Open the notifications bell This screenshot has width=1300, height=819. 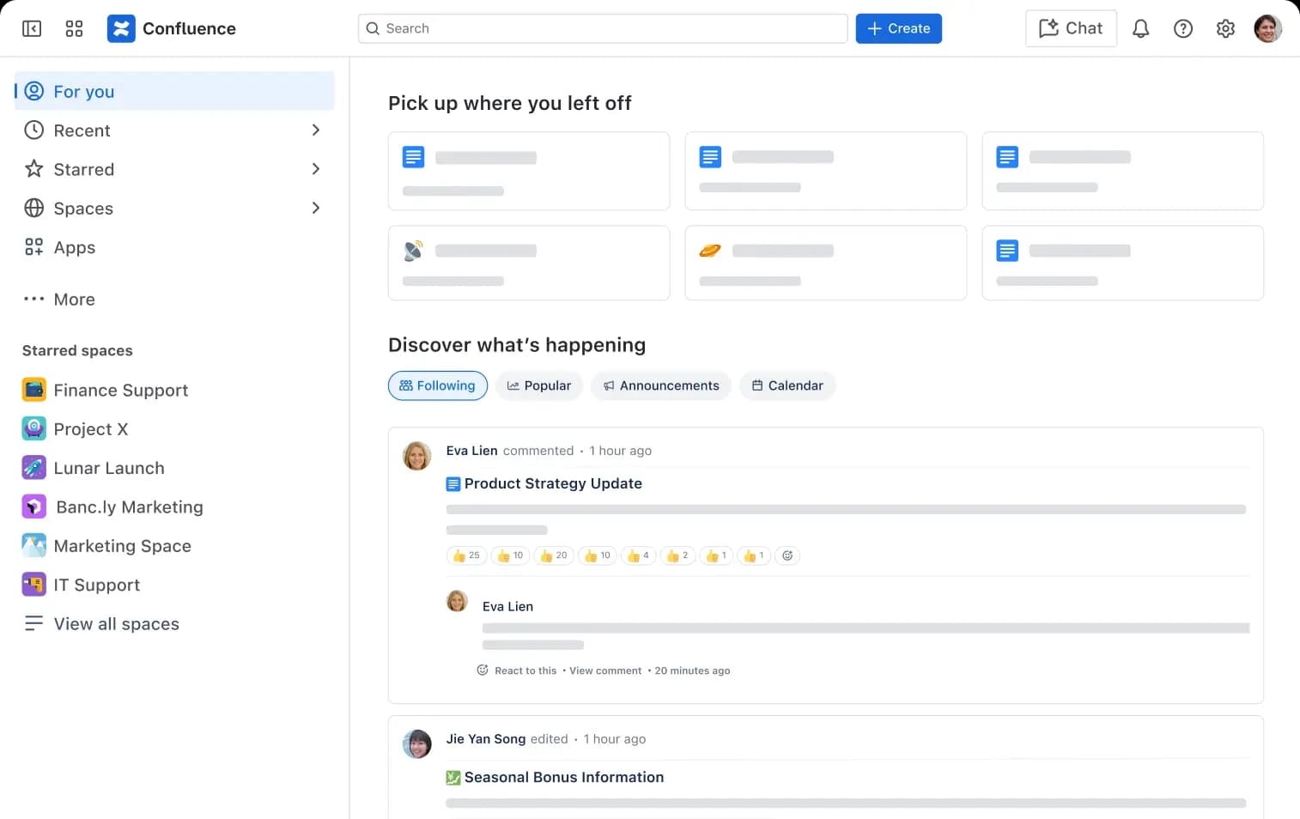(1140, 28)
